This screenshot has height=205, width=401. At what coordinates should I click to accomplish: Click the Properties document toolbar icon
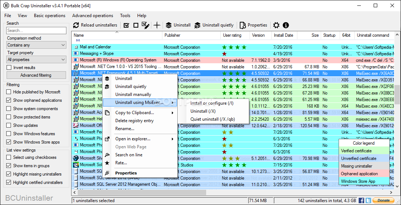tap(243, 25)
